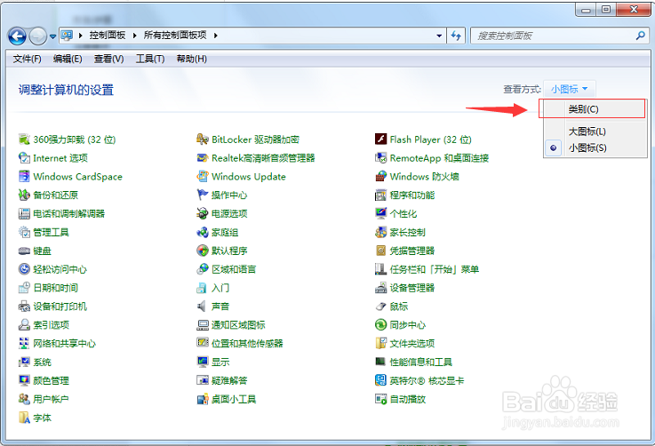
Task: Open 疑难解答 troubleshooting link
Action: tap(229, 380)
